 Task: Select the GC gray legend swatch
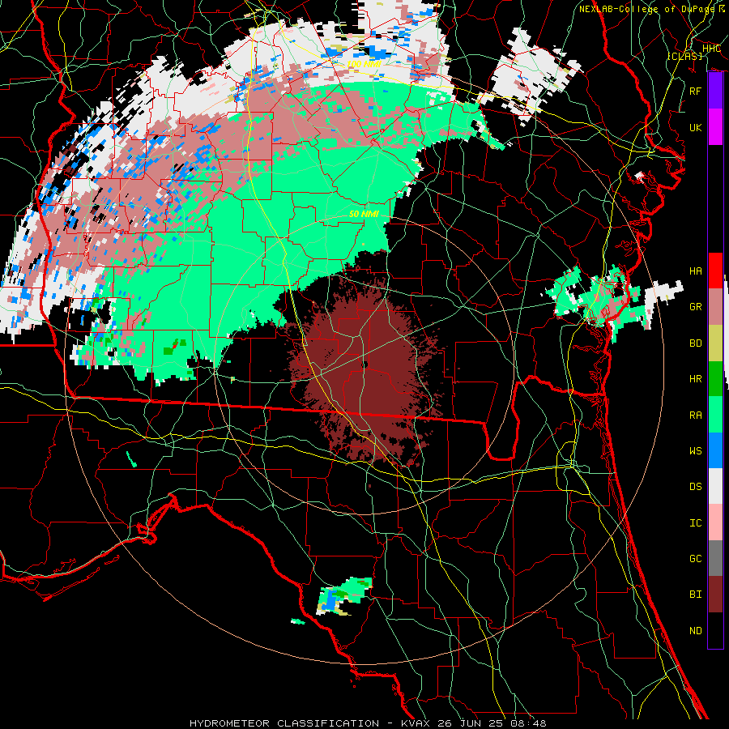point(715,558)
